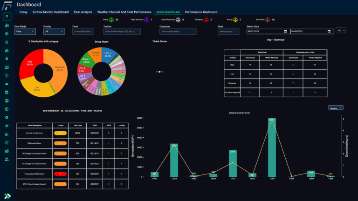Click the purple State off Active turbine icon
Screen dimensions: 358x201
pyautogui.click(x=146, y=20)
